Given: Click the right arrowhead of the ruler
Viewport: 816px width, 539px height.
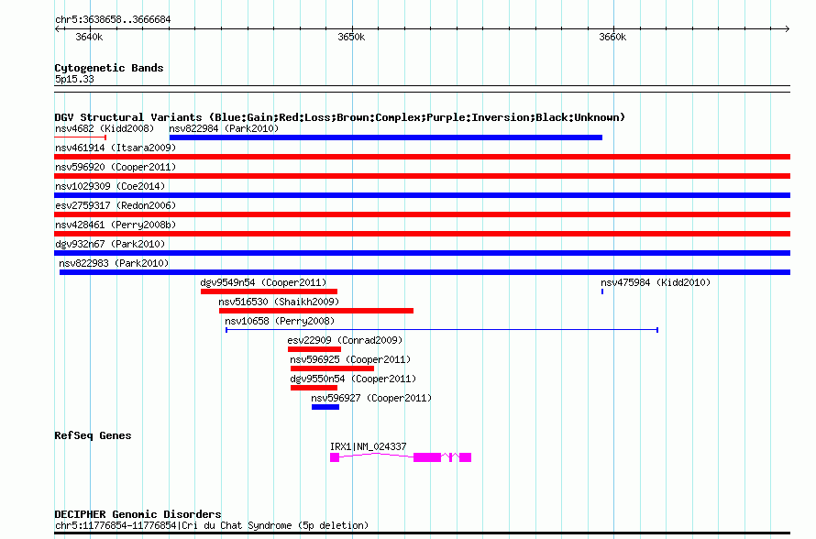Looking at the screenshot, I should [788, 29].
